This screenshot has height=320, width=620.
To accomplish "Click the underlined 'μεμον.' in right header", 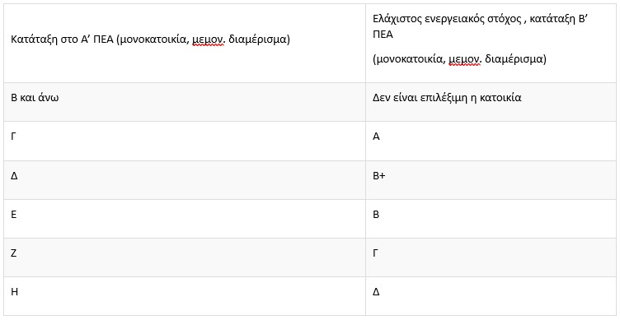I will tap(465, 60).
